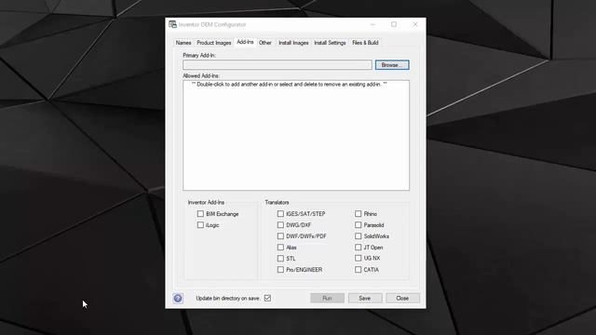Viewport: 596px width, 335px height.
Task: Open the Install Images tab
Action: [293, 43]
